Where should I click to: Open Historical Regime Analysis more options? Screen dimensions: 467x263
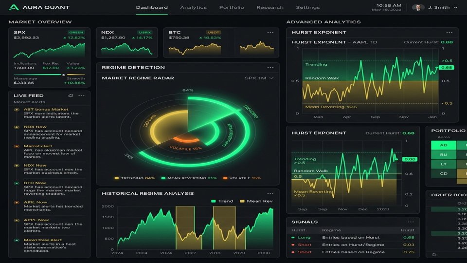click(x=270, y=193)
